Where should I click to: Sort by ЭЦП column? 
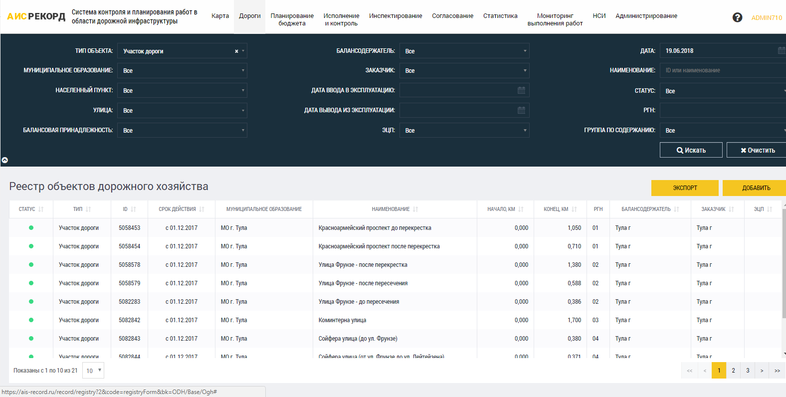pos(770,209)
